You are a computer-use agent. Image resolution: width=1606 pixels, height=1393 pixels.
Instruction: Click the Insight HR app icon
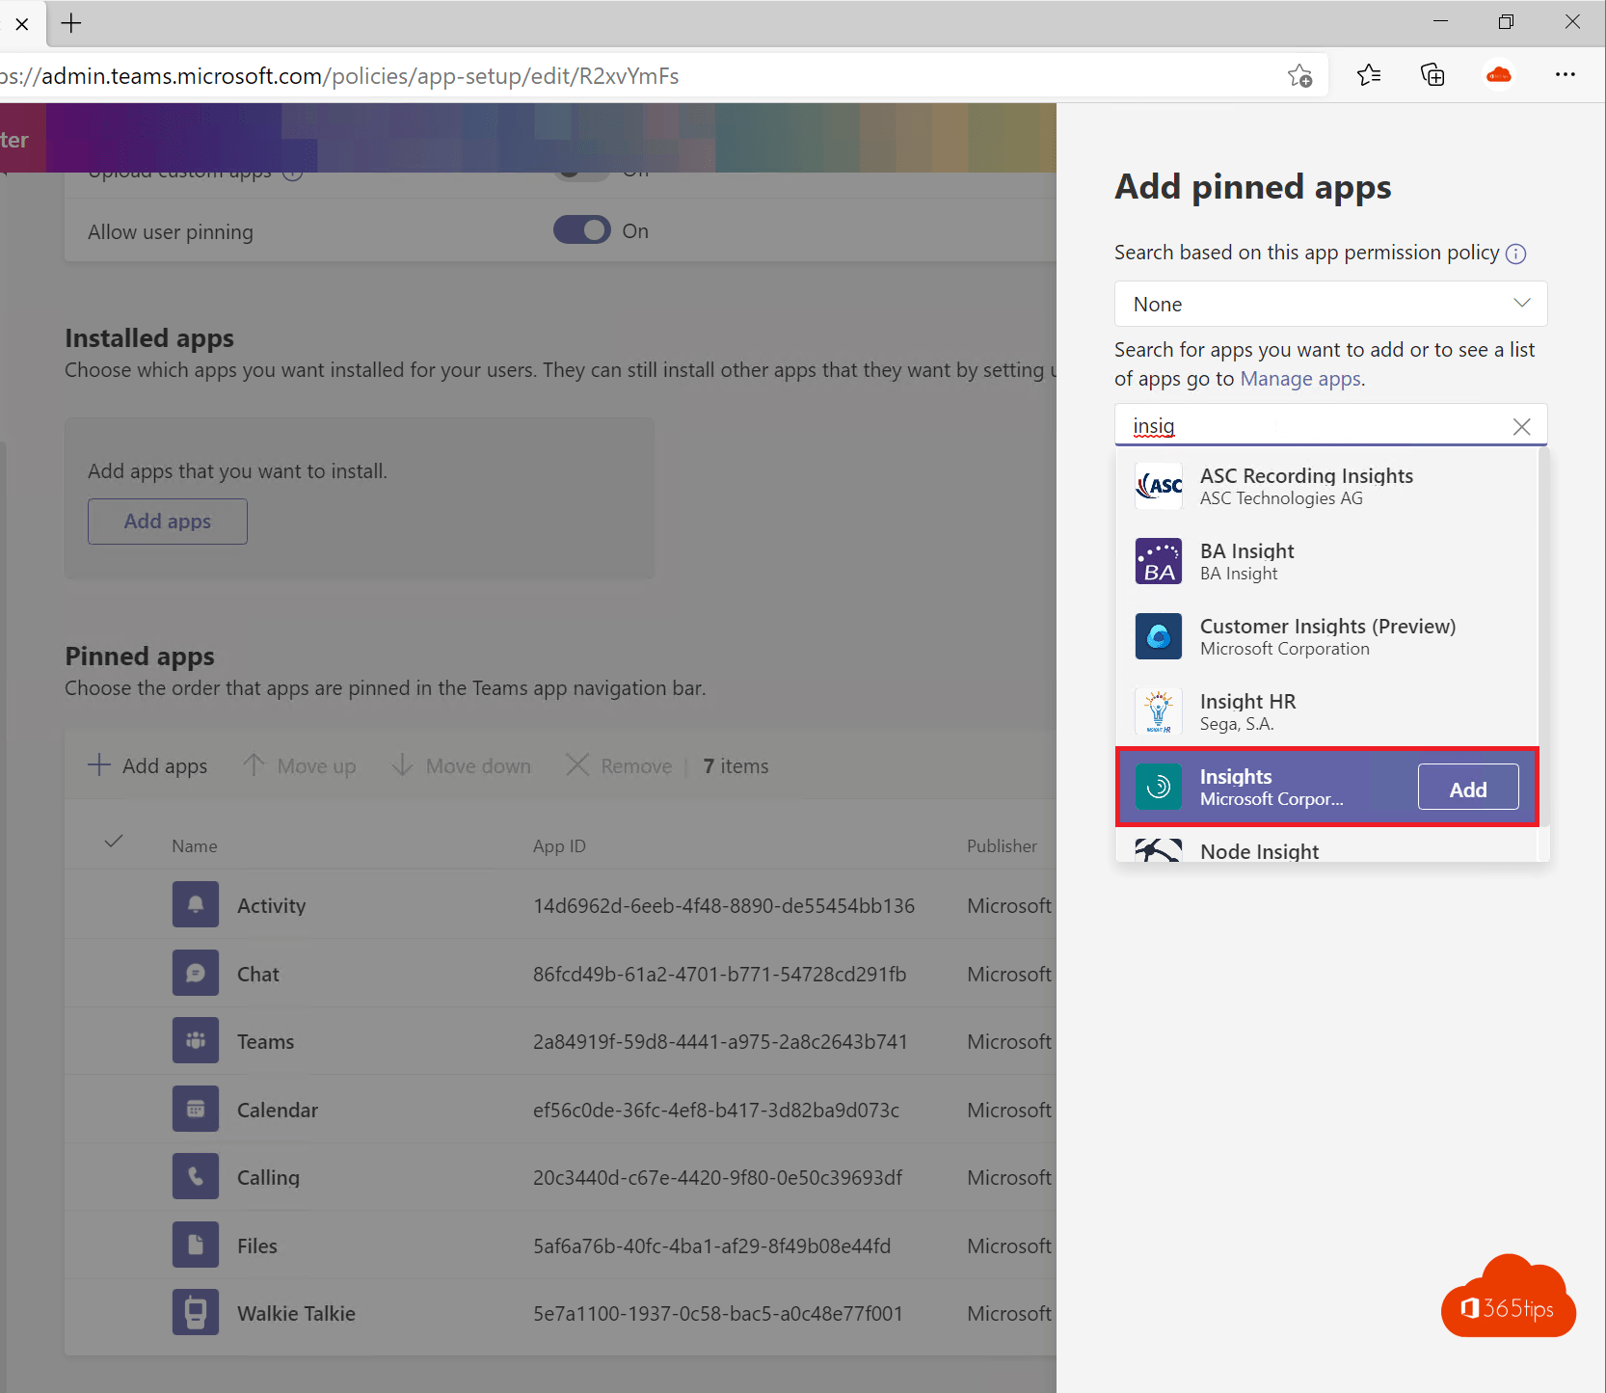click(1158, 711)
